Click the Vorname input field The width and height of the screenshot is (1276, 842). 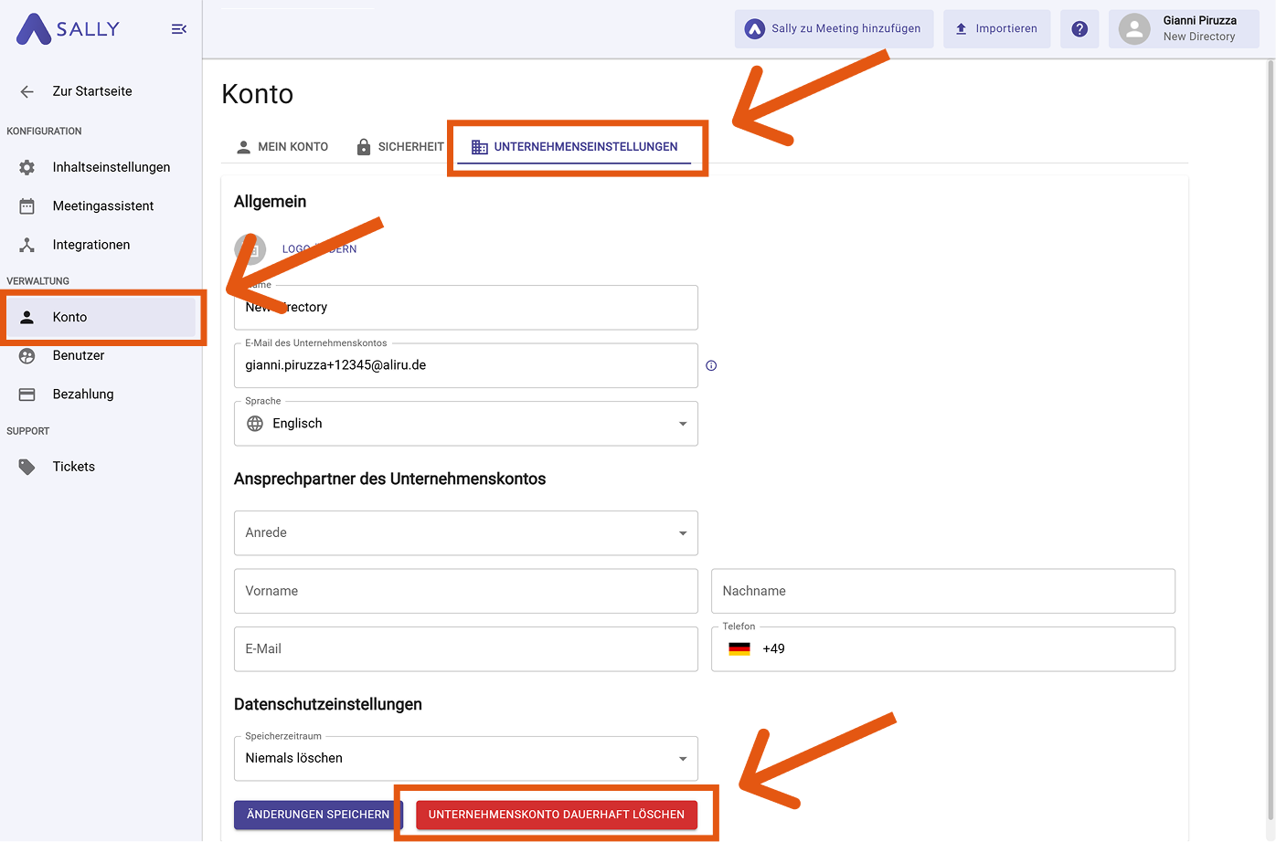click(x=466, y=592)
